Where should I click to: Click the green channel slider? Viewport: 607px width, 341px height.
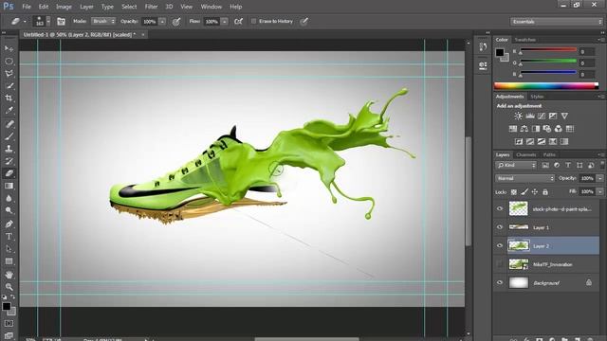(548, 62)
